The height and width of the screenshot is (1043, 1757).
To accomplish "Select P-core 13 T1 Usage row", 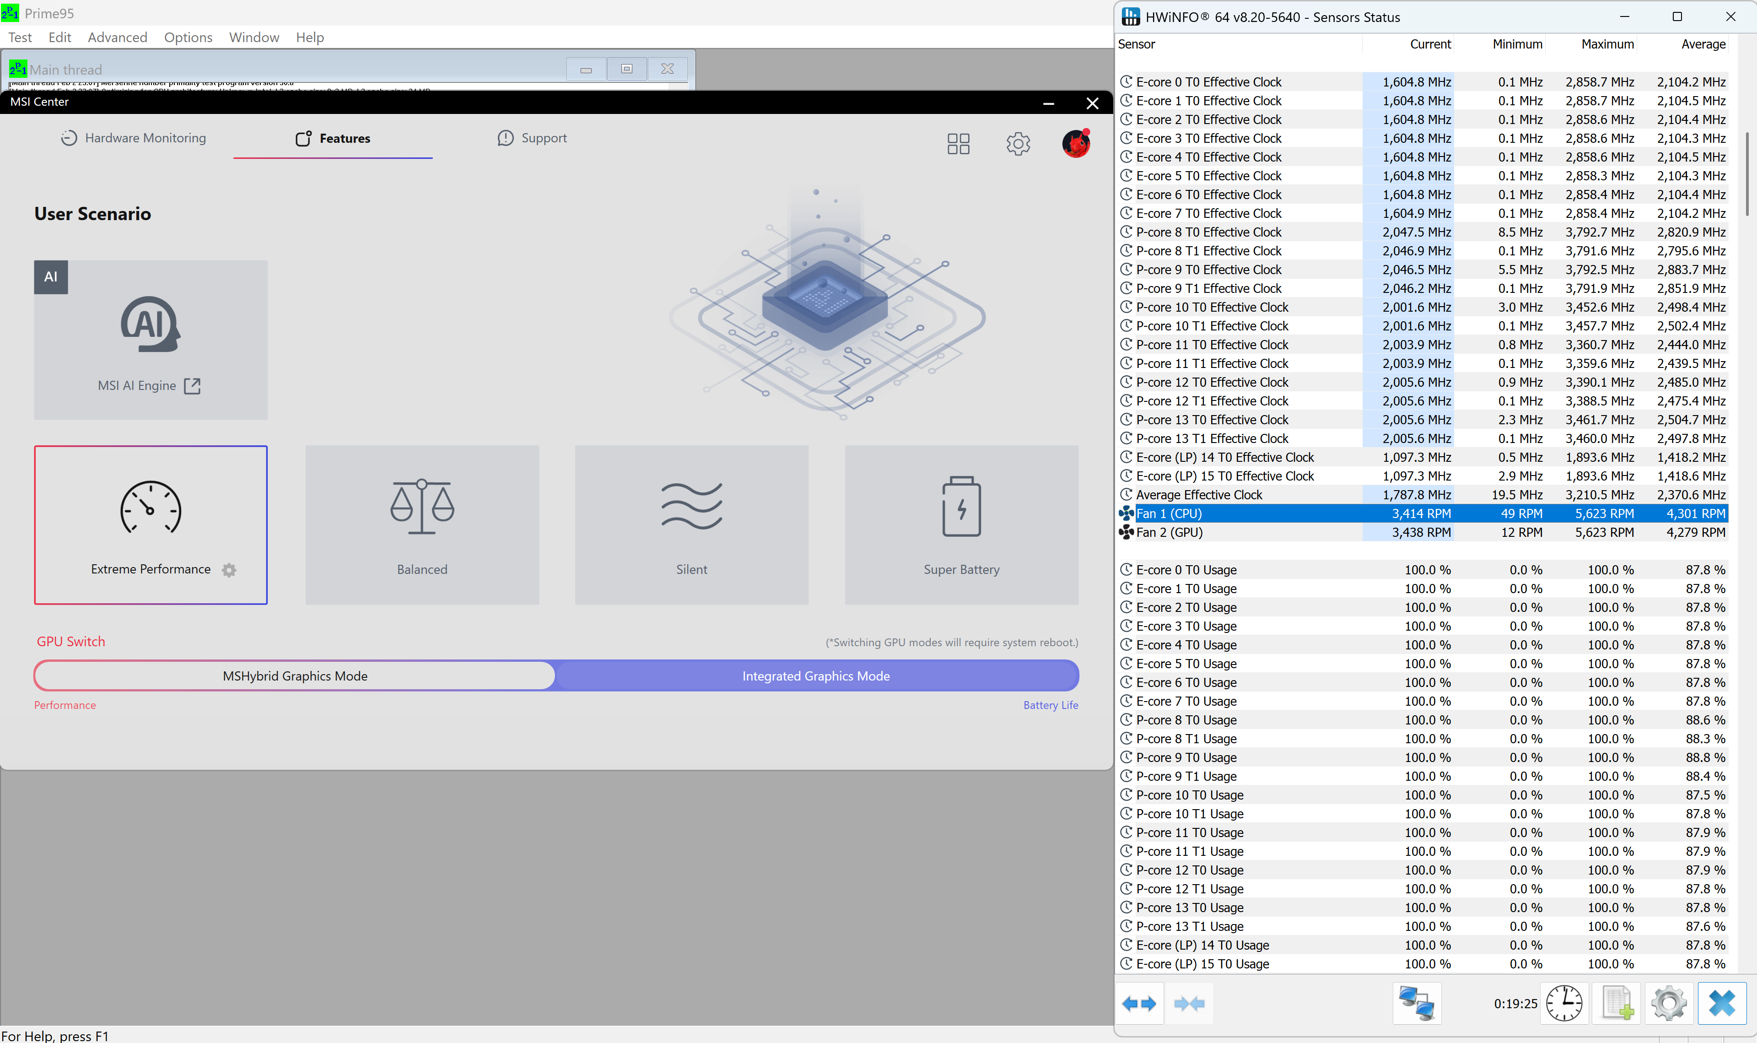I will [1422, 926].
